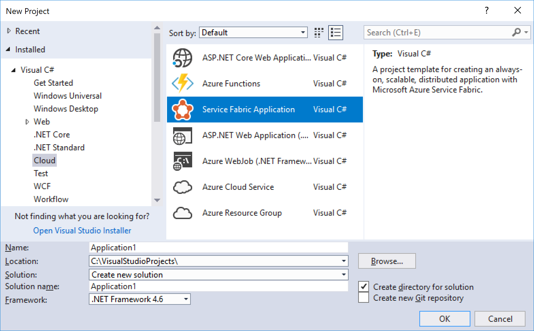The width and height of the screenshot is (534, 331).
Task: Click the Installed heading text
Action: pyautogui.click(x=30, y=50)
